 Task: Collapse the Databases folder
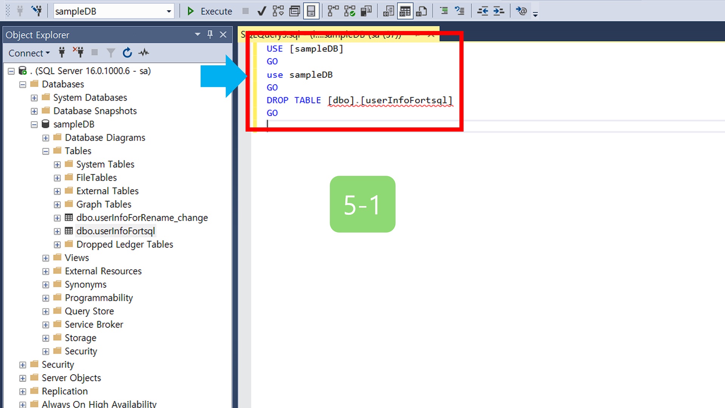coord(23,84)
